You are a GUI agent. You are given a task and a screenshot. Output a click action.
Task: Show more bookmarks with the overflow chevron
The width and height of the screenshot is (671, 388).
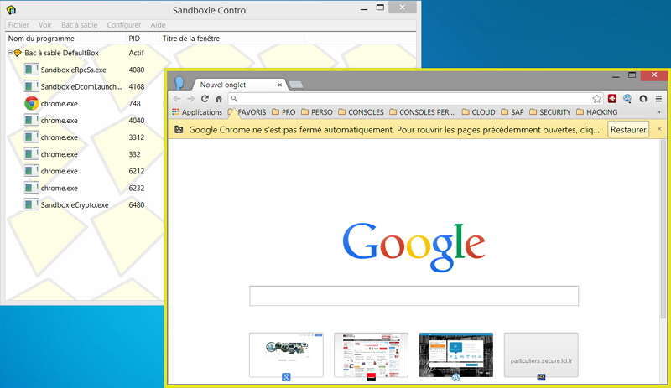[x=658, y=112]
